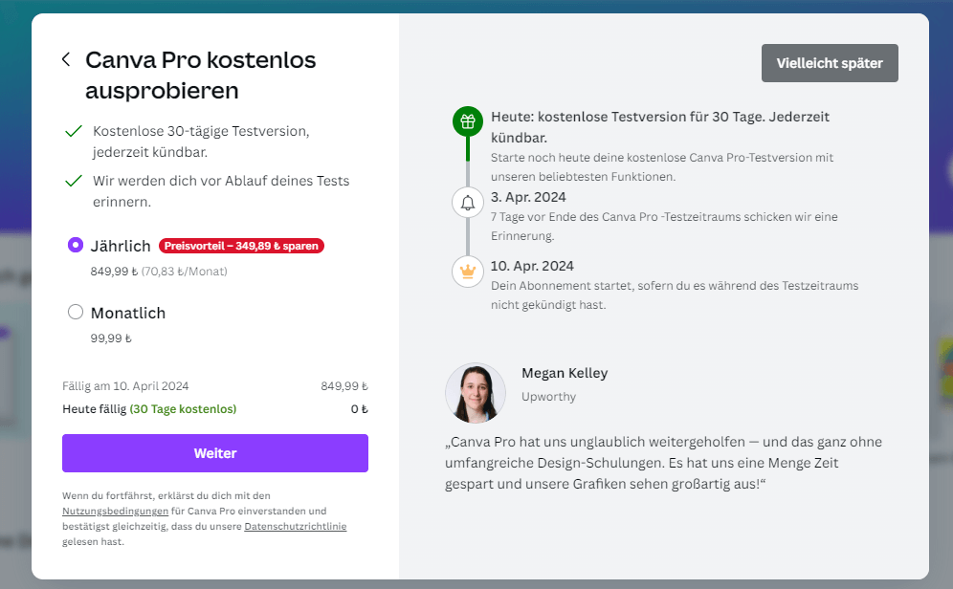Click Megan Kelley's profile photo

click(x=476, y=393)
